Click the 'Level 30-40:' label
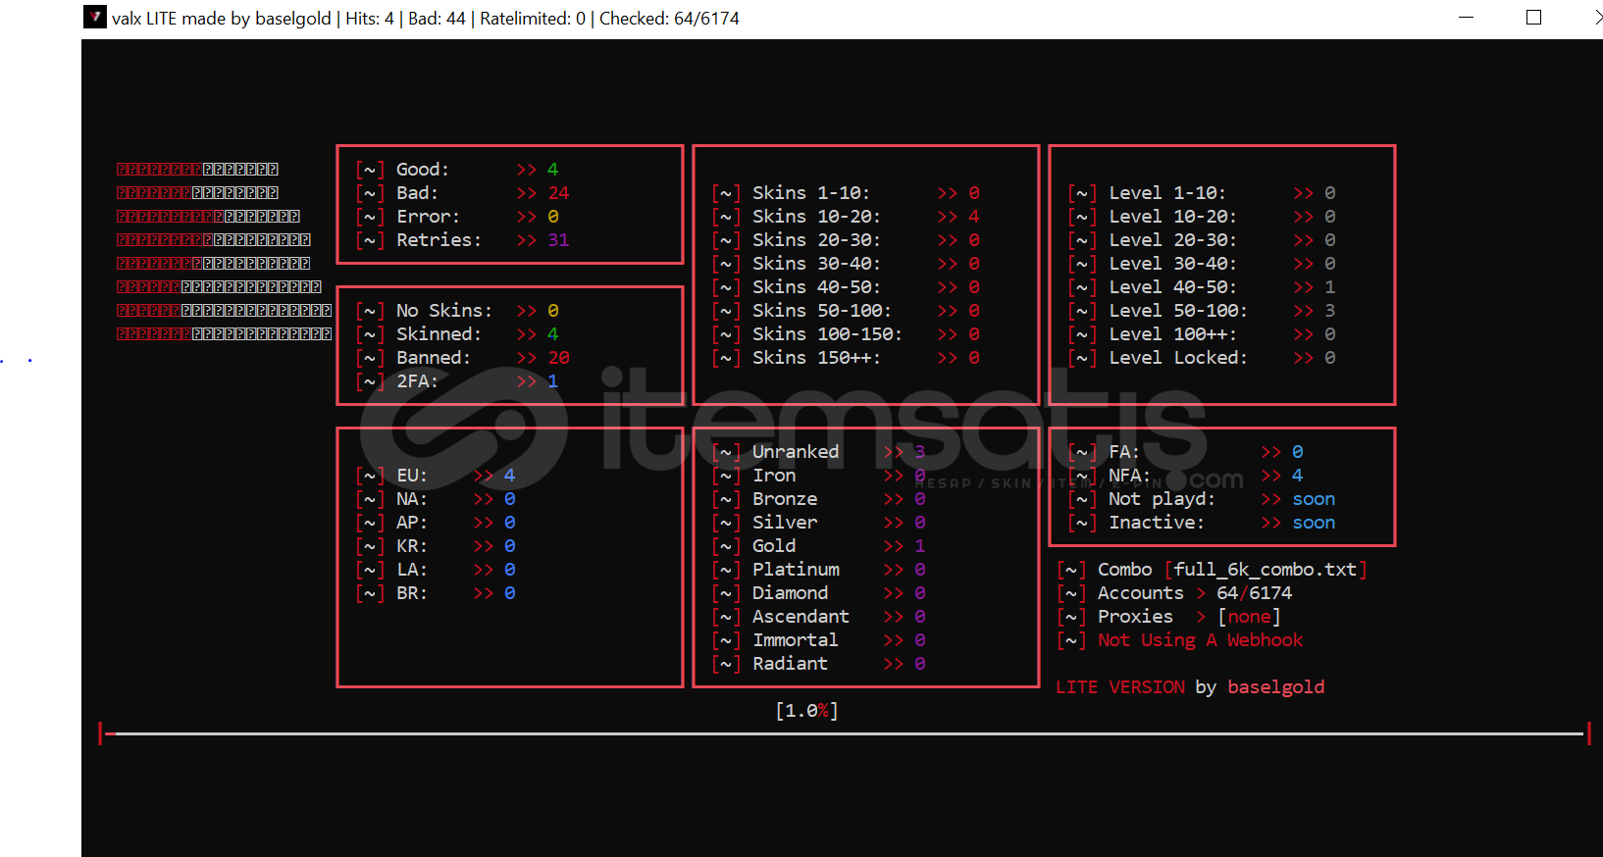Image resolution: width=1603 pixels, height=857 pixels. pos(1172,264)
